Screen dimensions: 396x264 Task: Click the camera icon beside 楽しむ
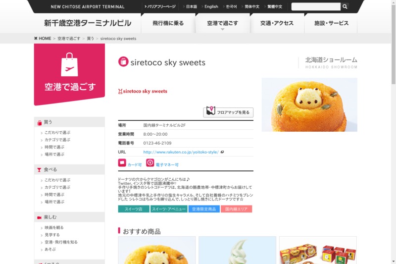[x=40, y=217]
